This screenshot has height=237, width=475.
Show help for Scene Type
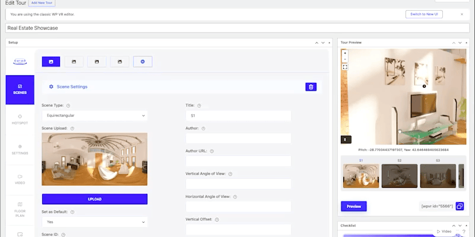point(68,106)
